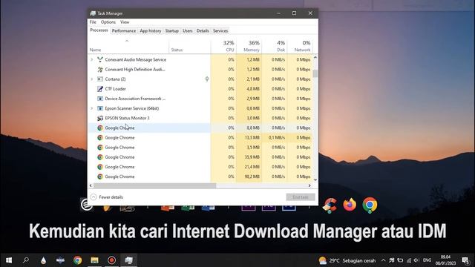Open the Options menu
This screenshot has height=267, width=475.
(x=108, y=22)
